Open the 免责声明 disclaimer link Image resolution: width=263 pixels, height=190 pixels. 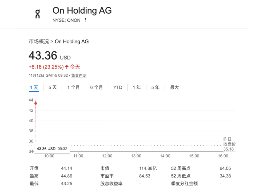pos(79,76)
